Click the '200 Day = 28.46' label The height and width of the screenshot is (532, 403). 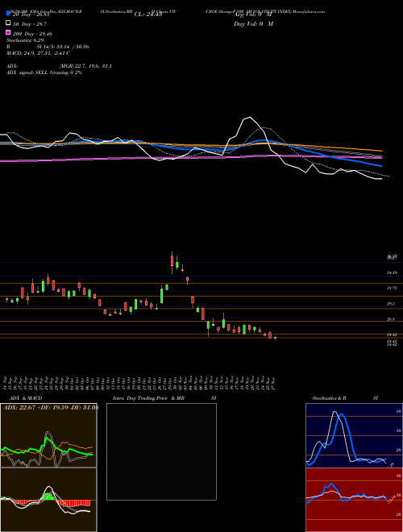coord(32,34)
